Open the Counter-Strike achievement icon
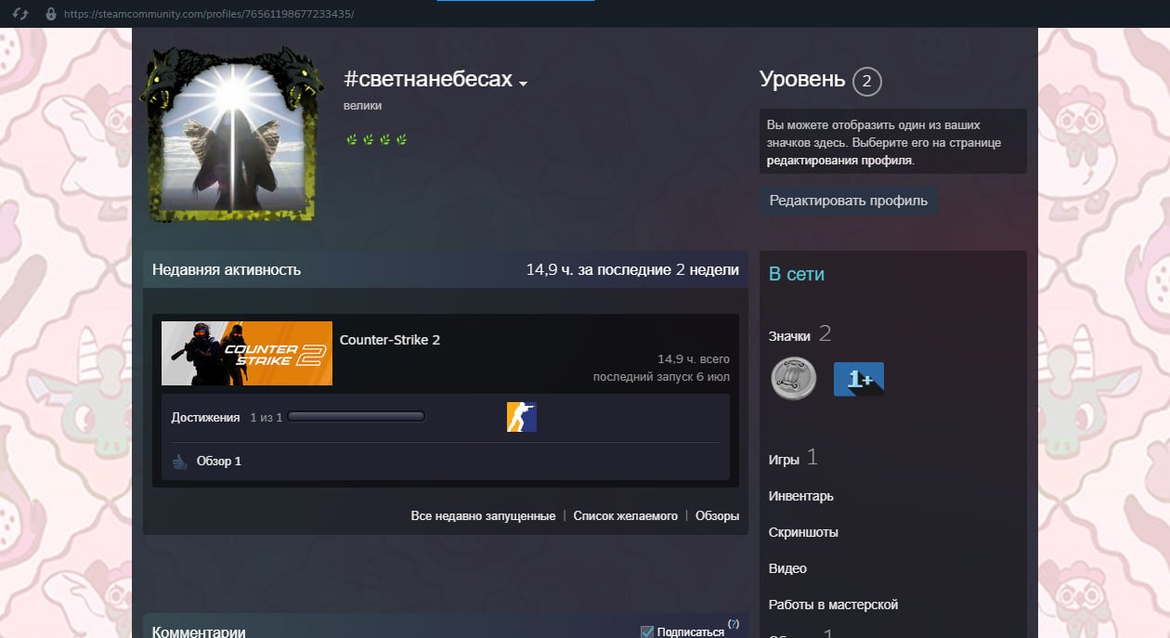This screenshot has height=638, width=1170. [x=522, y=417]
